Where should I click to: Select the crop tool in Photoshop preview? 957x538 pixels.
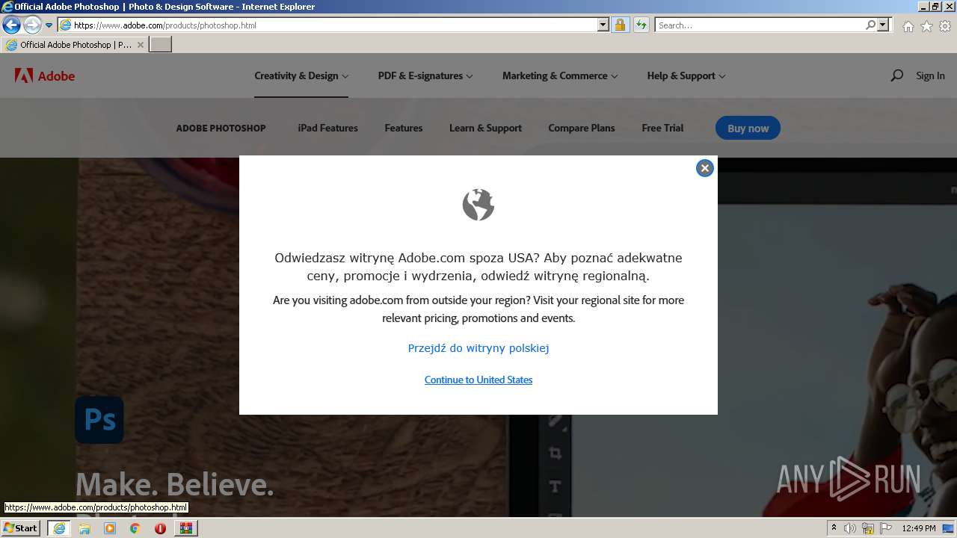555,453
